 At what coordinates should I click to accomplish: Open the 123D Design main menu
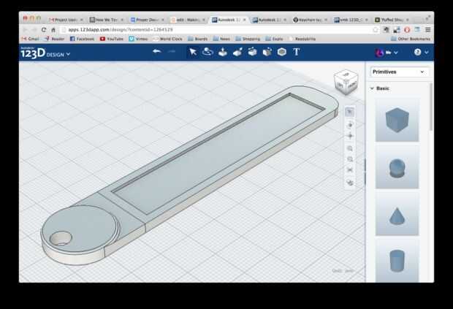point(45,53)
